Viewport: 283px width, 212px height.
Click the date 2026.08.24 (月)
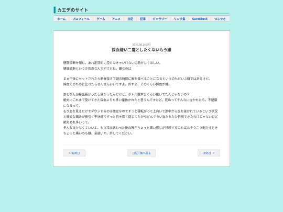coord(141,44)
